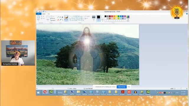Click the Stop sharing button

tap(122, 87)
